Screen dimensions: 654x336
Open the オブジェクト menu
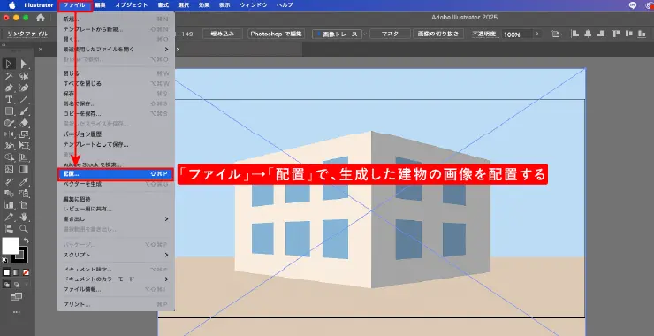132,5
